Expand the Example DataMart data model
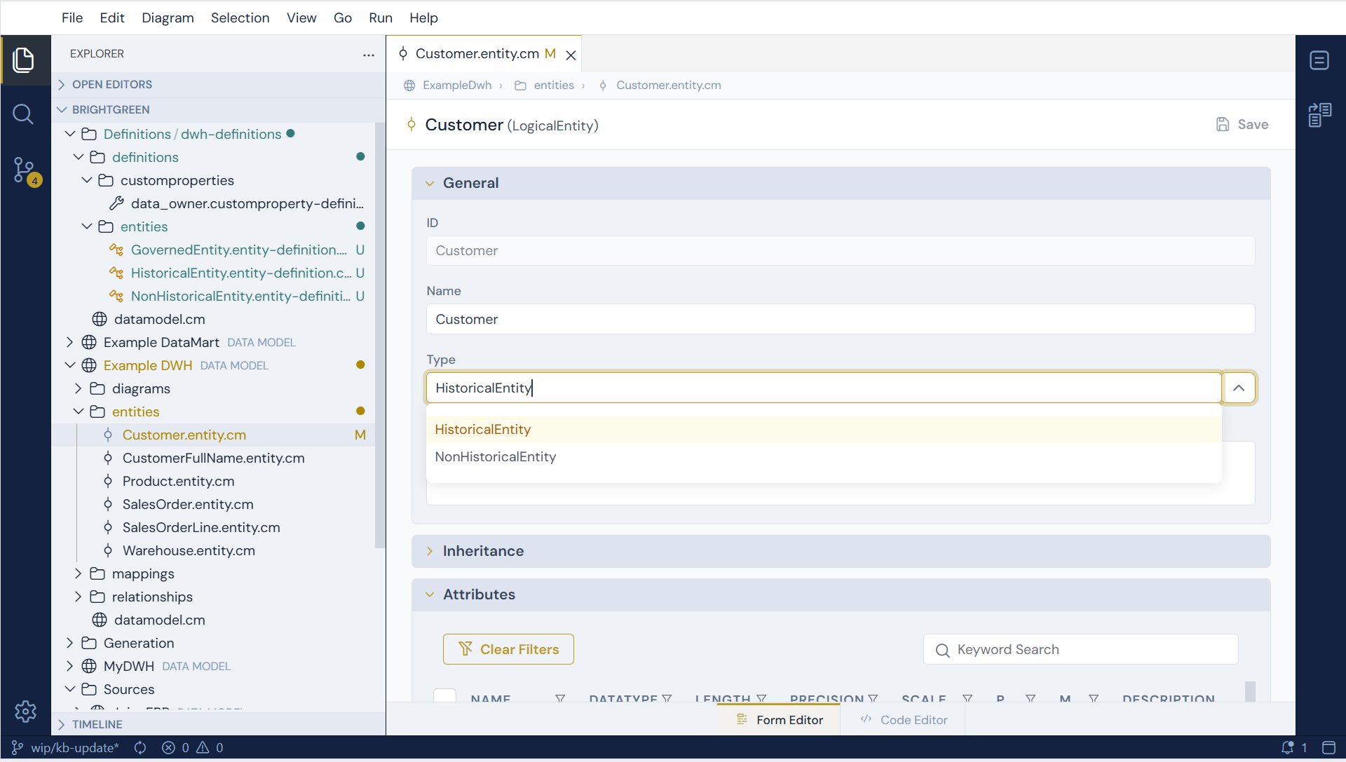The image size is (1346, 762). coord(69,343)
